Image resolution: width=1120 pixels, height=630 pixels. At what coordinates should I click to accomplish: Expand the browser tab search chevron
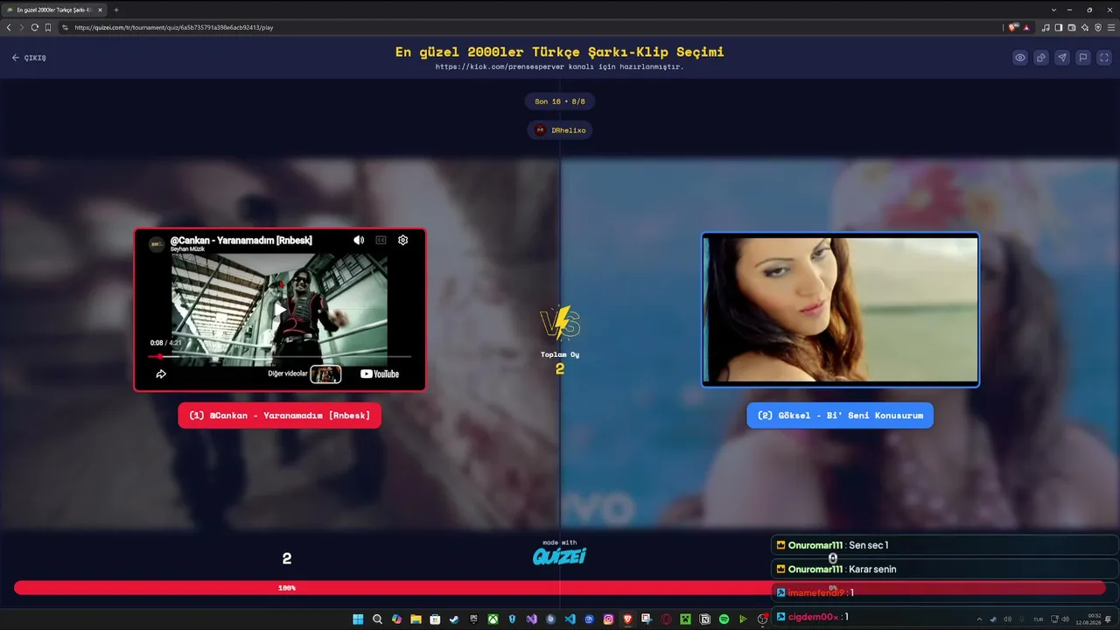tap(1053, 10)
